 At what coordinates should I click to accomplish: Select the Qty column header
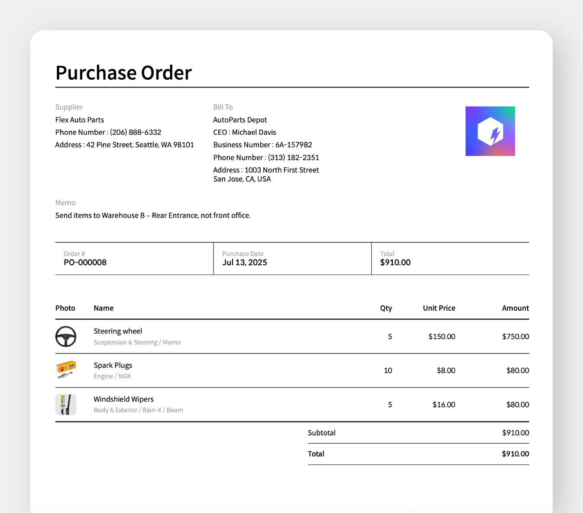[386, 308]
